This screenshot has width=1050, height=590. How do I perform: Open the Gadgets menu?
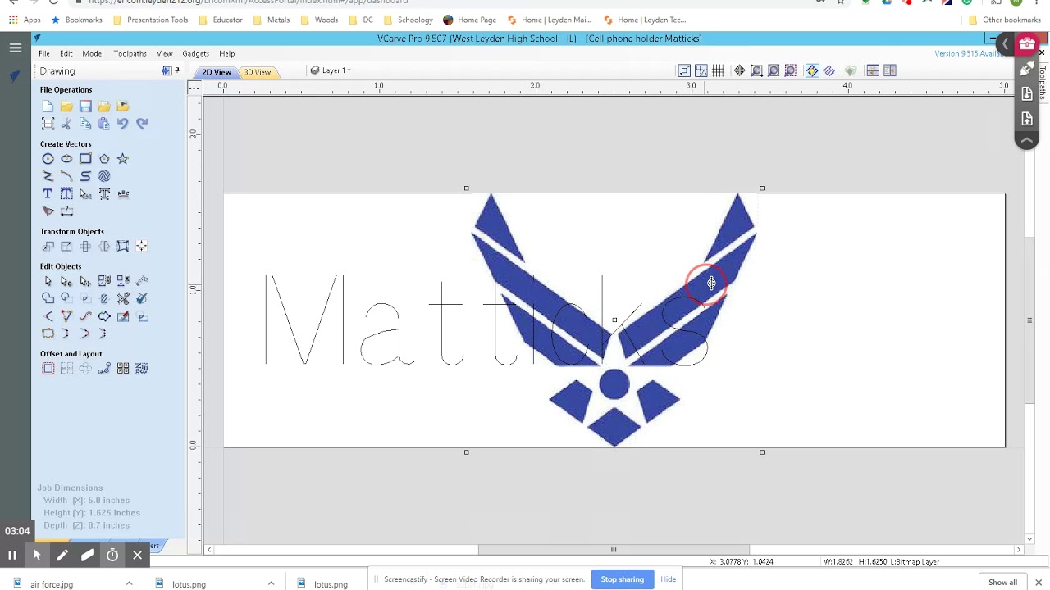pos(195,54)
